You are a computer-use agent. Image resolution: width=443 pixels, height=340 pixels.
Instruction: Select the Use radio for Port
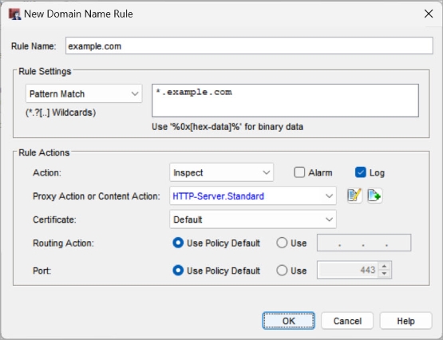(x=282, y=271)
